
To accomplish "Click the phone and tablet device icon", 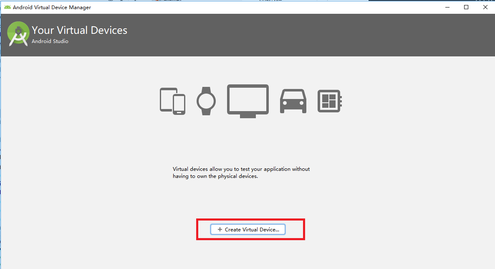I will [172, 101].
